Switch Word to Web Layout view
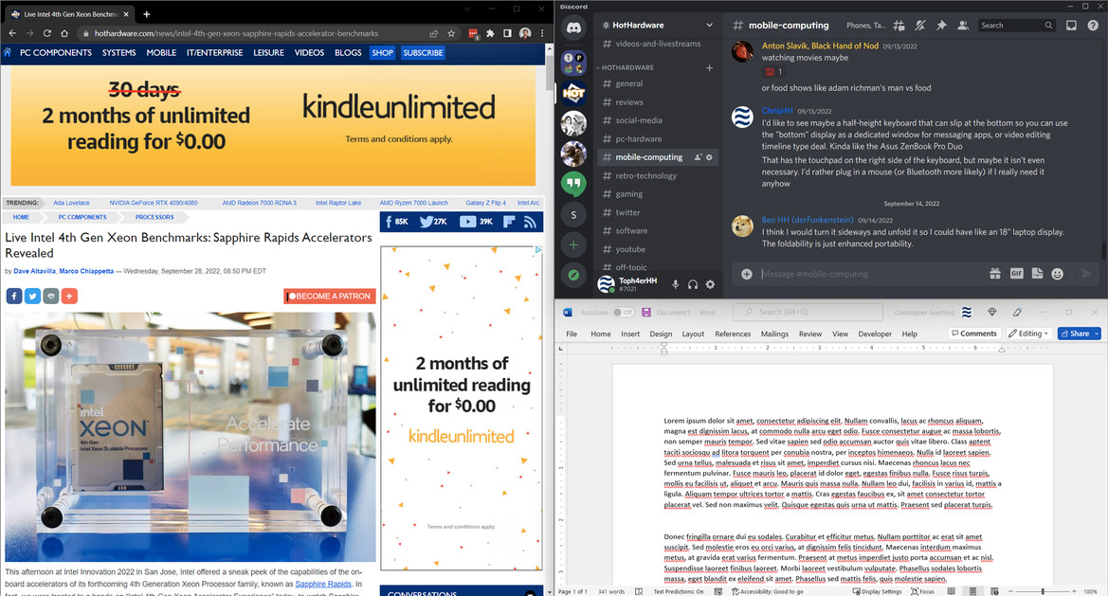Viewport: 1108px width, 596px height. [x=995, y=591]
